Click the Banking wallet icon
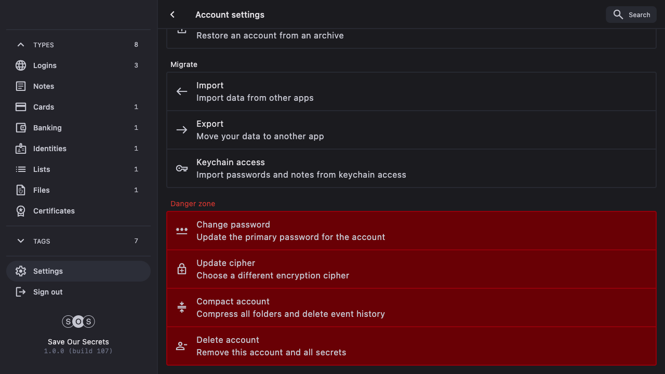This screenshot has height=374, width=665. [21, 128]
